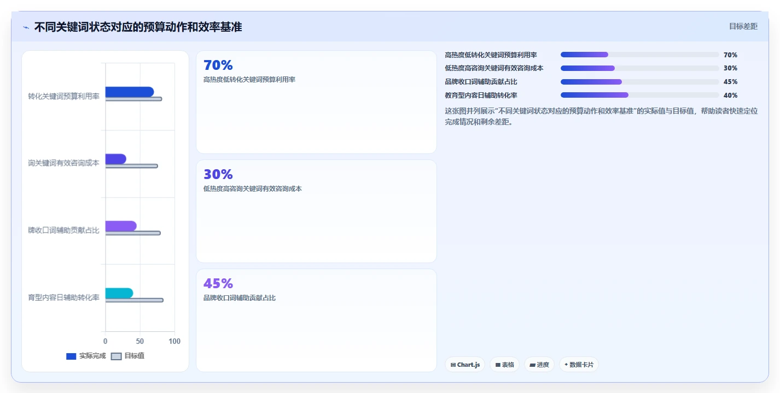
Task: Click the dashboard title text
Action: [138, 27]
